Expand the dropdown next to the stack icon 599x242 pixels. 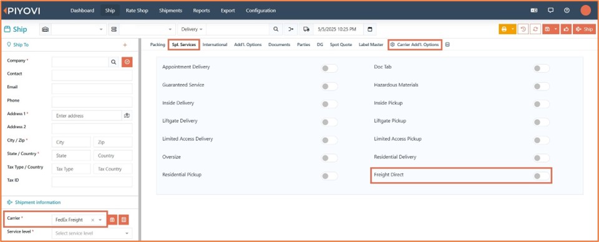[170, 29]
